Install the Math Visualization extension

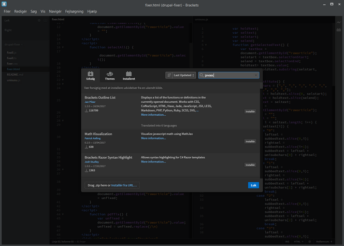[x=250, y=141]
